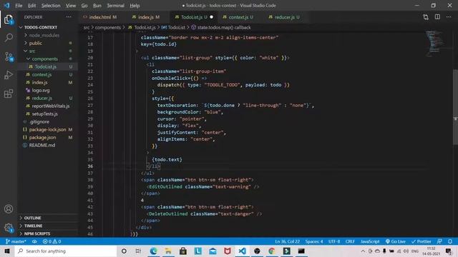This screenshot has height=257, width=458.
Task: Change indentation via Spaces: 4
Action: click(314, 241)
